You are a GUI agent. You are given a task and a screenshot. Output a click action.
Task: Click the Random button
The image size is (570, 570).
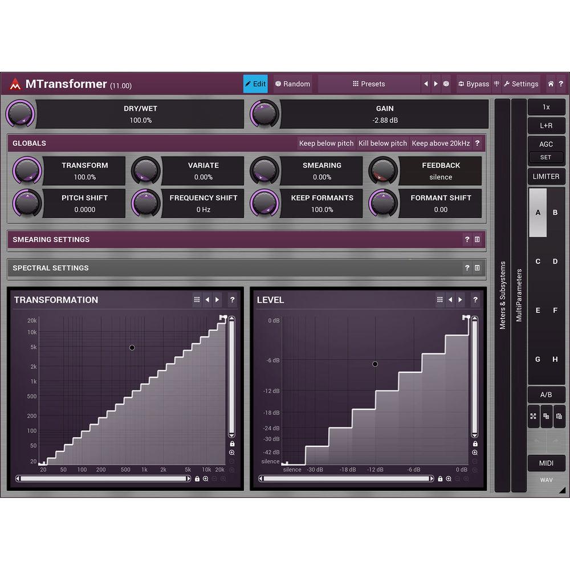pos(292,84)
